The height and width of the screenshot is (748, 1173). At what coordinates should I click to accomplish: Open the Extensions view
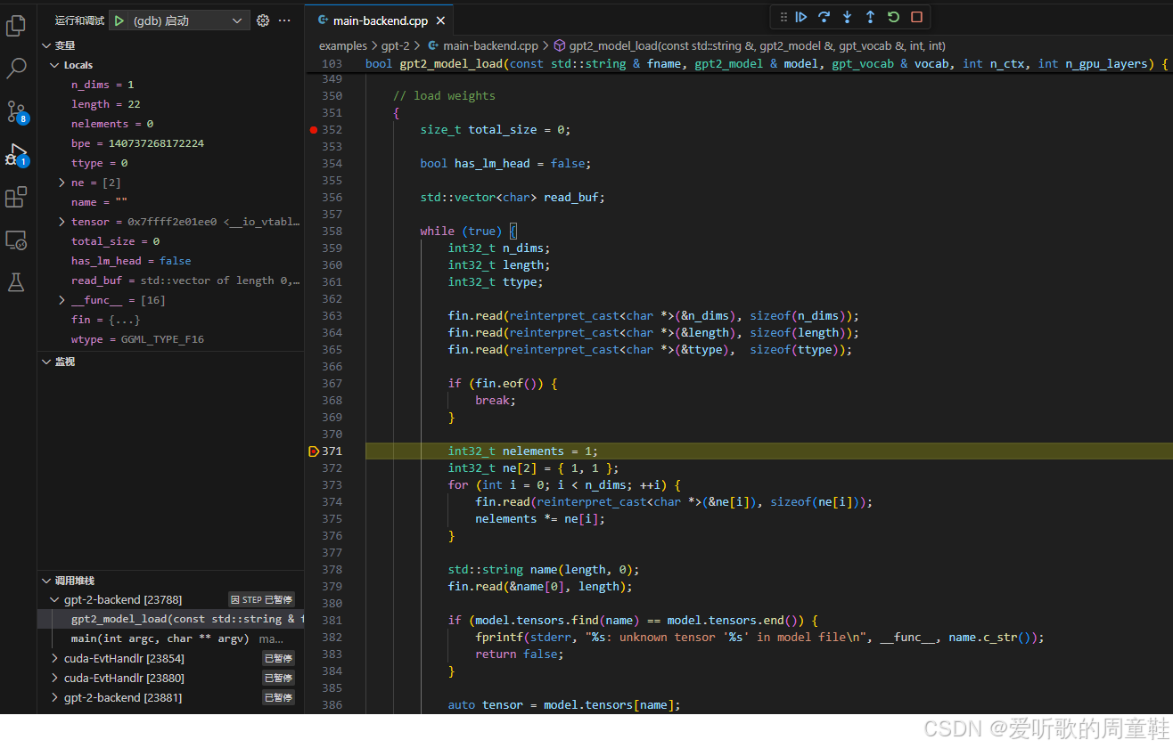coord(16,197)
